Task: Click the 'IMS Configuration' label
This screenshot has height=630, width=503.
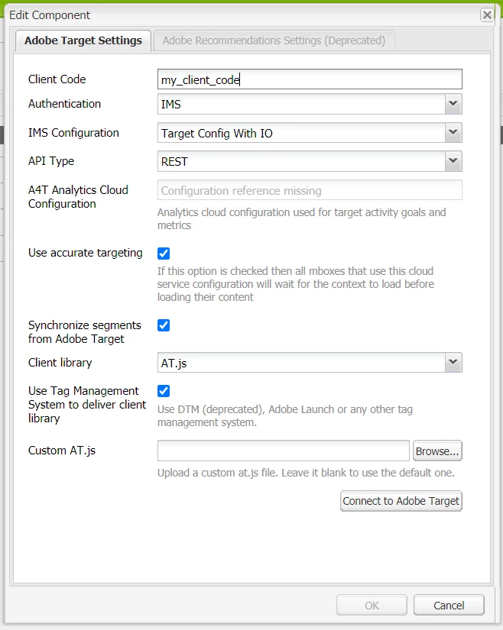Action: pos(73,133)
